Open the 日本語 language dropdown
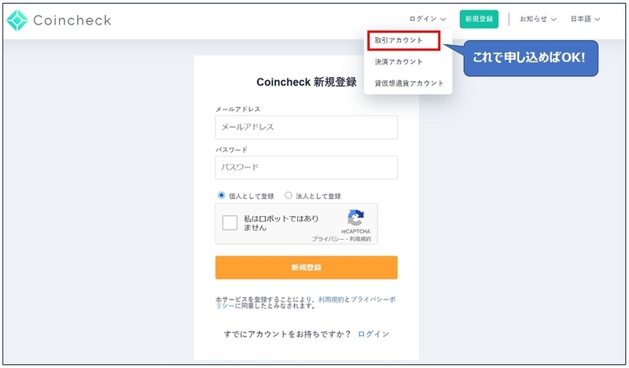The height and width of the screenshot is (368, 629). pyautogui.click(x=585, y=19)
